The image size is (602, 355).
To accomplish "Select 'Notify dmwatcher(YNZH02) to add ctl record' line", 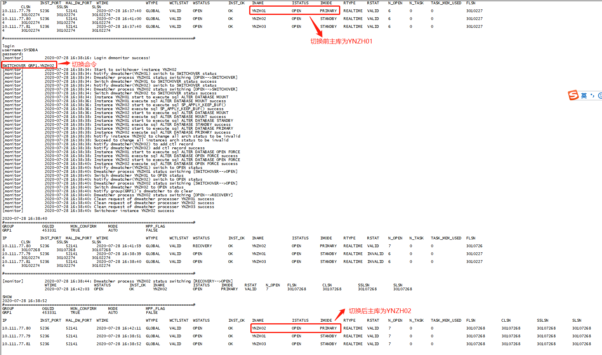I will (144, 144).
